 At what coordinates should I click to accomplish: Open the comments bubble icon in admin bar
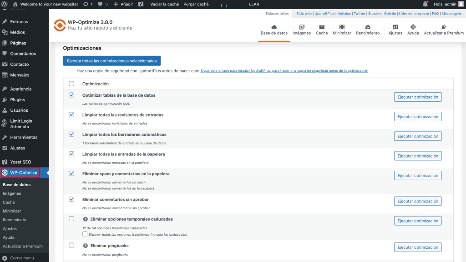click(x=100, y=4)
